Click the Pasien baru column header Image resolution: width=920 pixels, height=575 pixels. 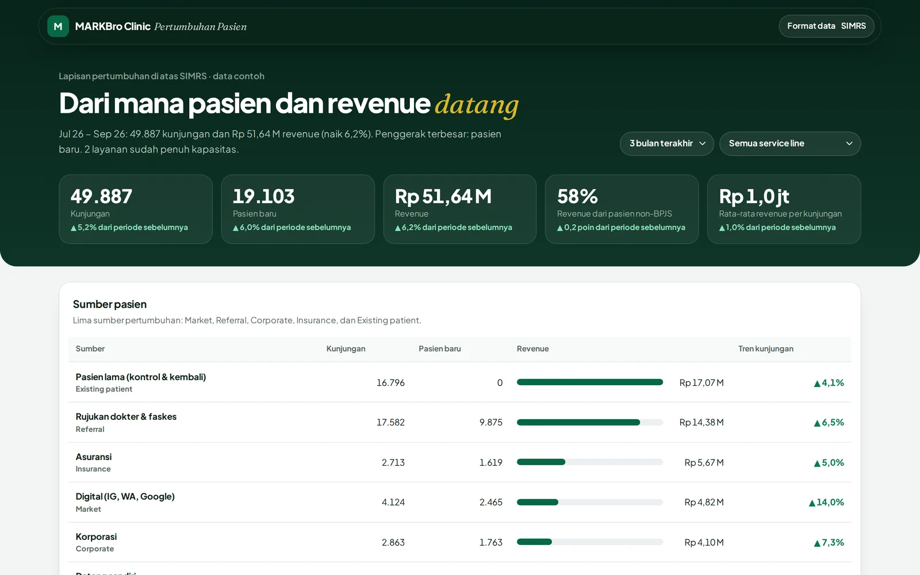pos(440,349)
